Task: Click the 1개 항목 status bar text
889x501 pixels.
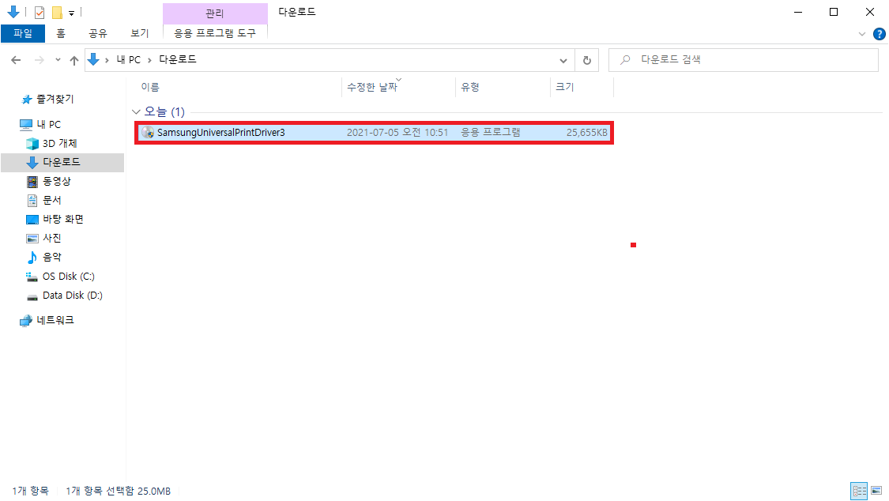Action: click(31, 492)
